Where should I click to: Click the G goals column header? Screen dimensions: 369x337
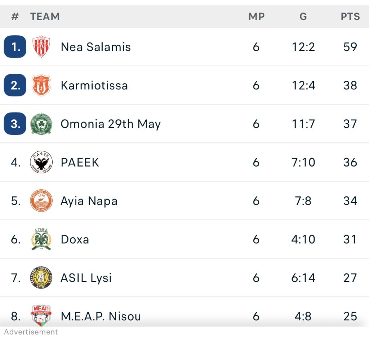pos(303,17)
